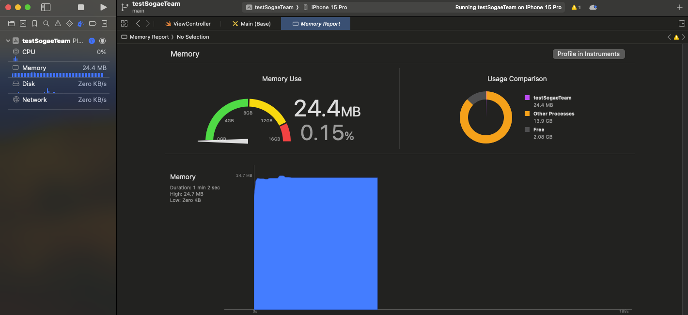Stop the running app
Image resolution: width=688 pixels, height=315 pixels.
click(81, 7)
